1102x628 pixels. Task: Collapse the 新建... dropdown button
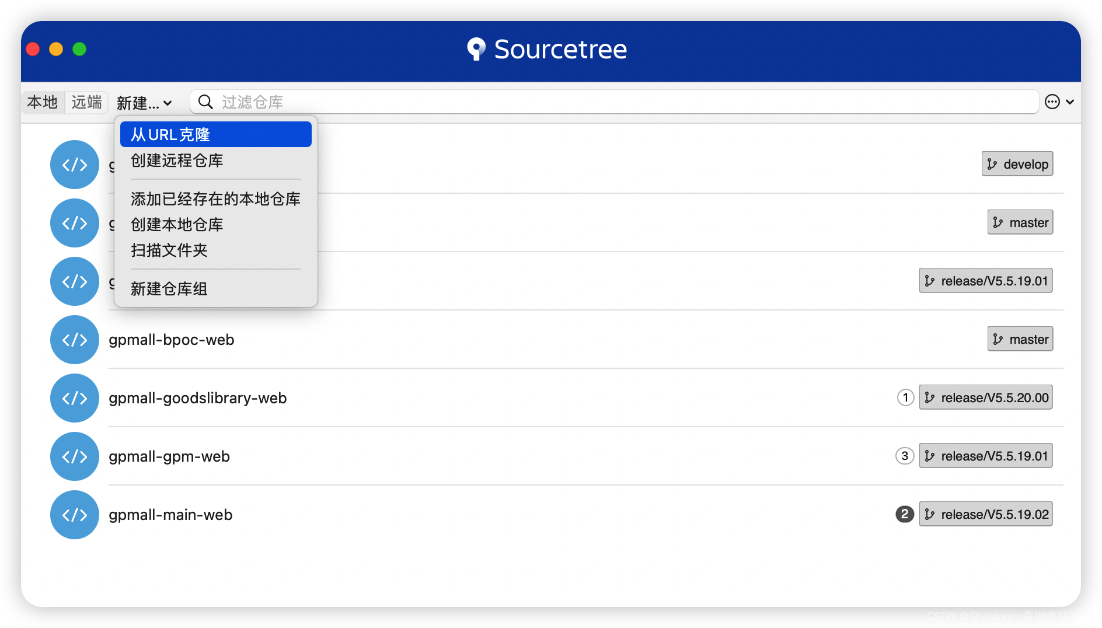click(144, 103)
